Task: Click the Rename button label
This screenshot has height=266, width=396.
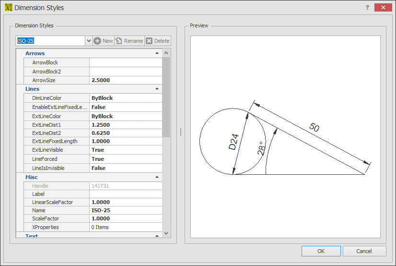Action: (x=133, y=41)
